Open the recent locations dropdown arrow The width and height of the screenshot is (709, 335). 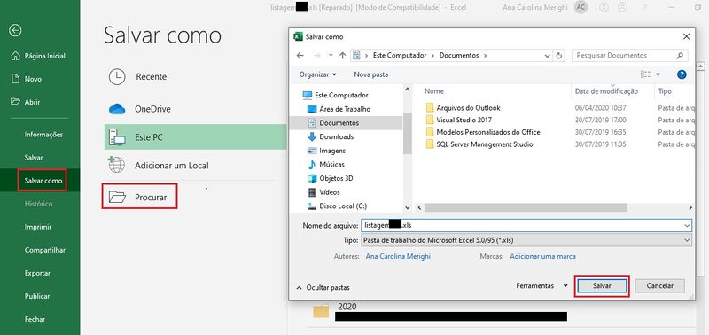331,56
